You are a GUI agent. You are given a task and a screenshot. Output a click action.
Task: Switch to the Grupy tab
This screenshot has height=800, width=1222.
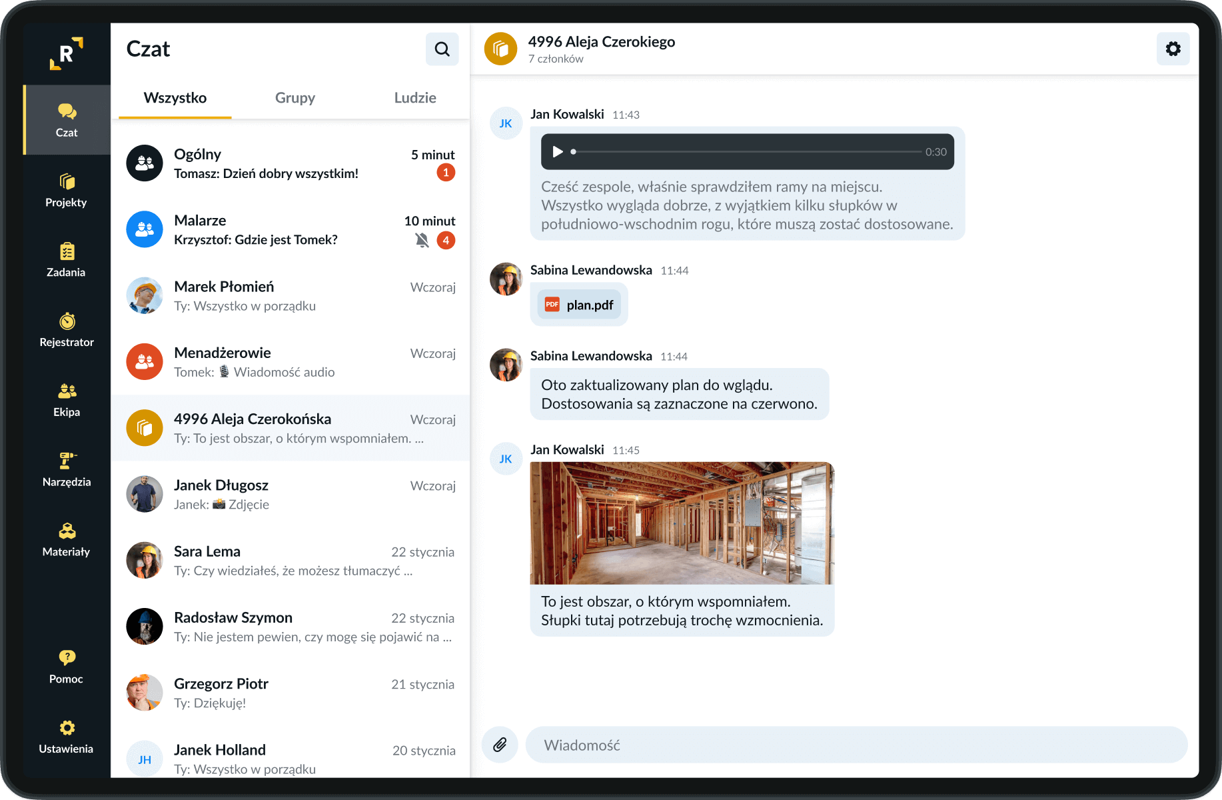click(x=295, y=98)
